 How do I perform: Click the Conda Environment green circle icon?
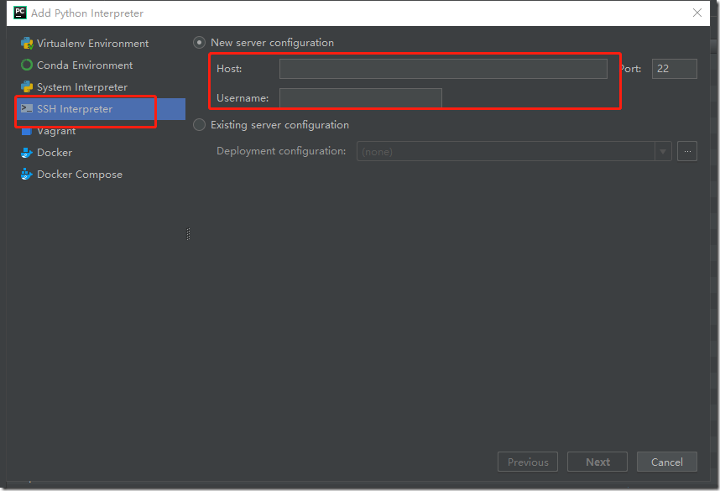(x=27, y=65)
